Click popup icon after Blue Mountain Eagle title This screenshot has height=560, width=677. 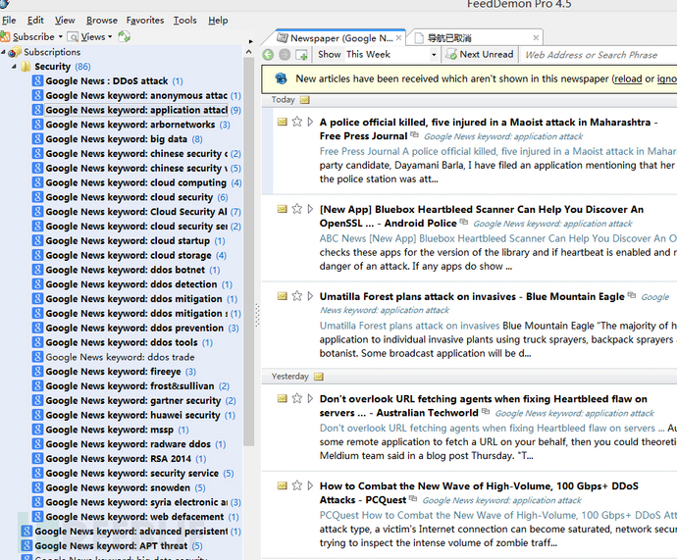click(x=632, y=295)
